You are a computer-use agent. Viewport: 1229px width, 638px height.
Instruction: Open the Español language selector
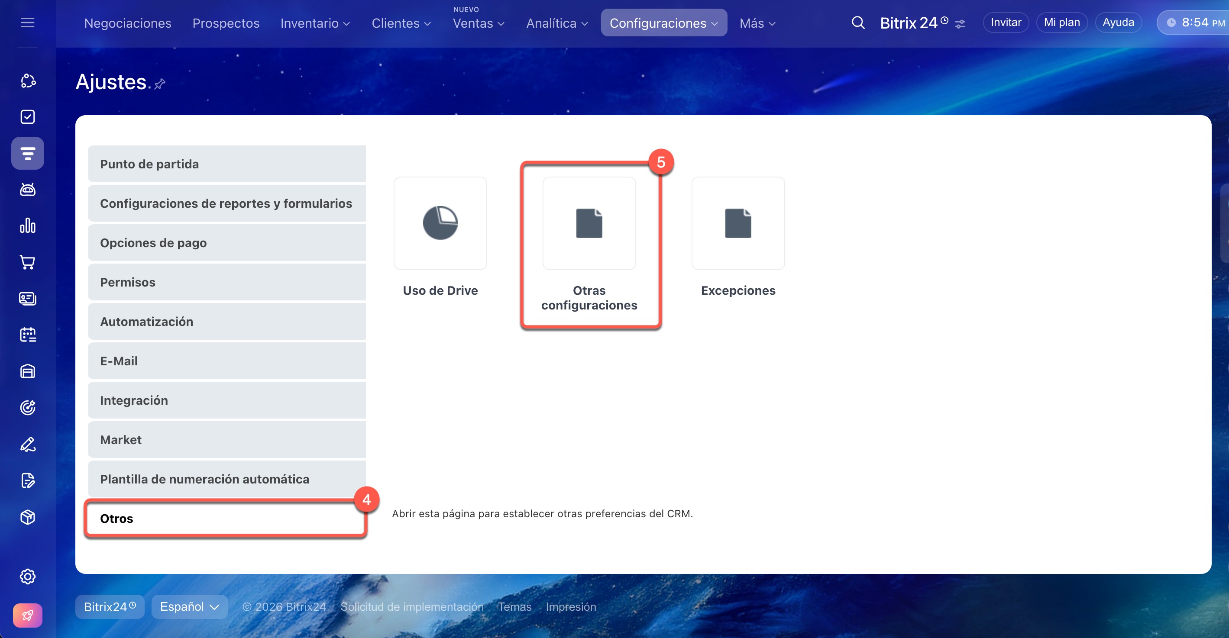(189, 606)
